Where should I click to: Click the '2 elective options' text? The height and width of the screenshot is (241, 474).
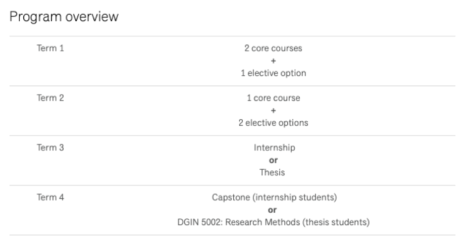pyautogui.click(x=273, y=123)
